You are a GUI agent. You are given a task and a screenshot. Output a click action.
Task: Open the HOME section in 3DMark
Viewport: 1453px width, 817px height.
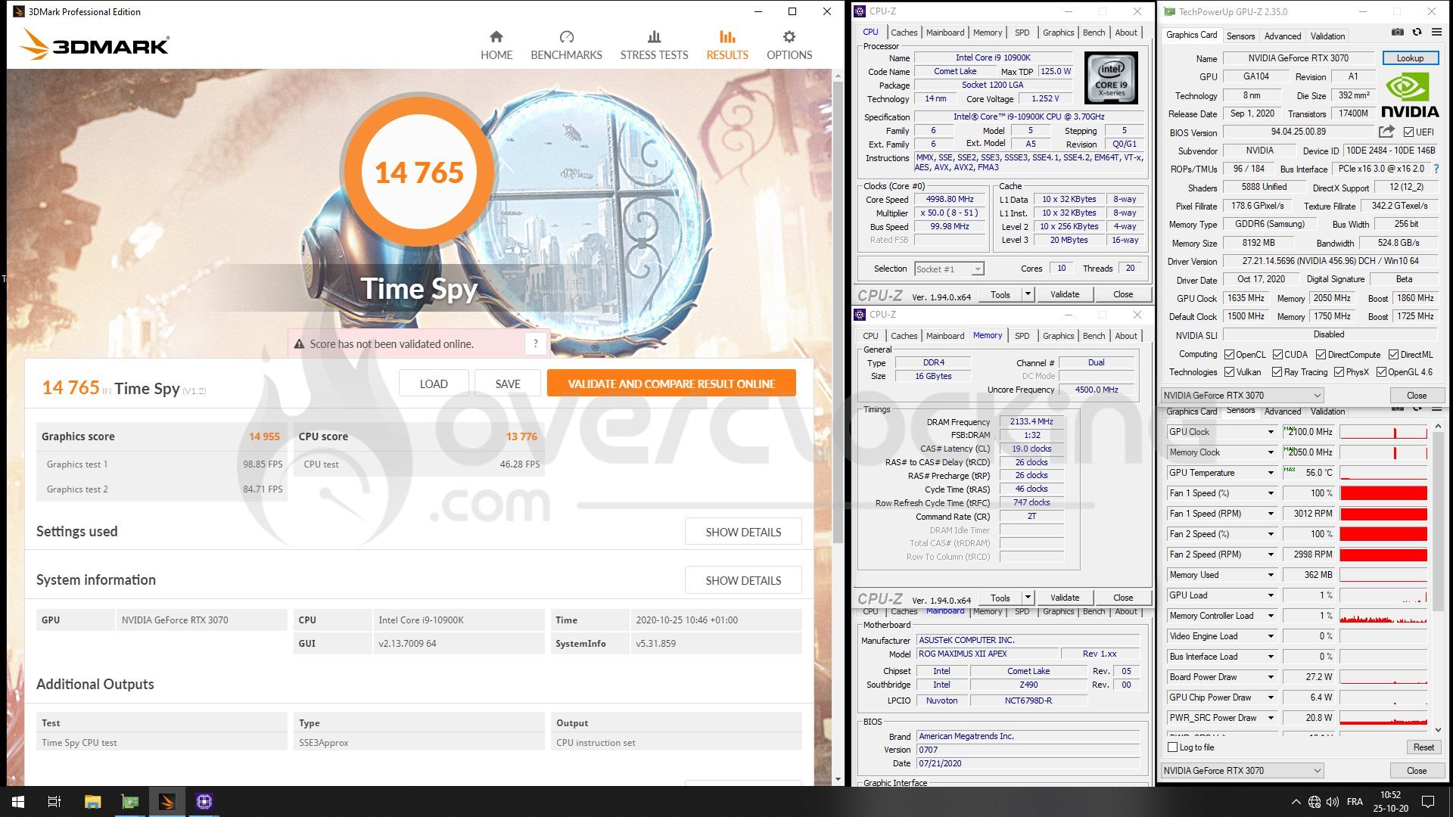tap(496, 45)
